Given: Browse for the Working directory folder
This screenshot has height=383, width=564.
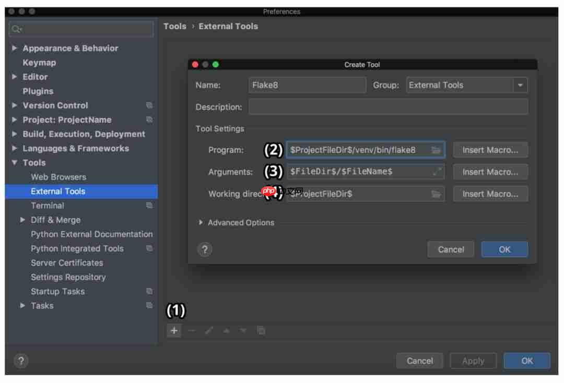Looking at the screenshot, I should [438, 194].
